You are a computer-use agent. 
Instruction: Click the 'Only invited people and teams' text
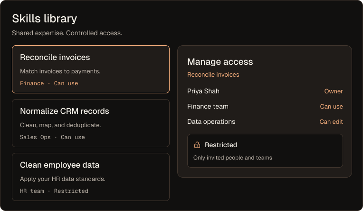(233, 158)
